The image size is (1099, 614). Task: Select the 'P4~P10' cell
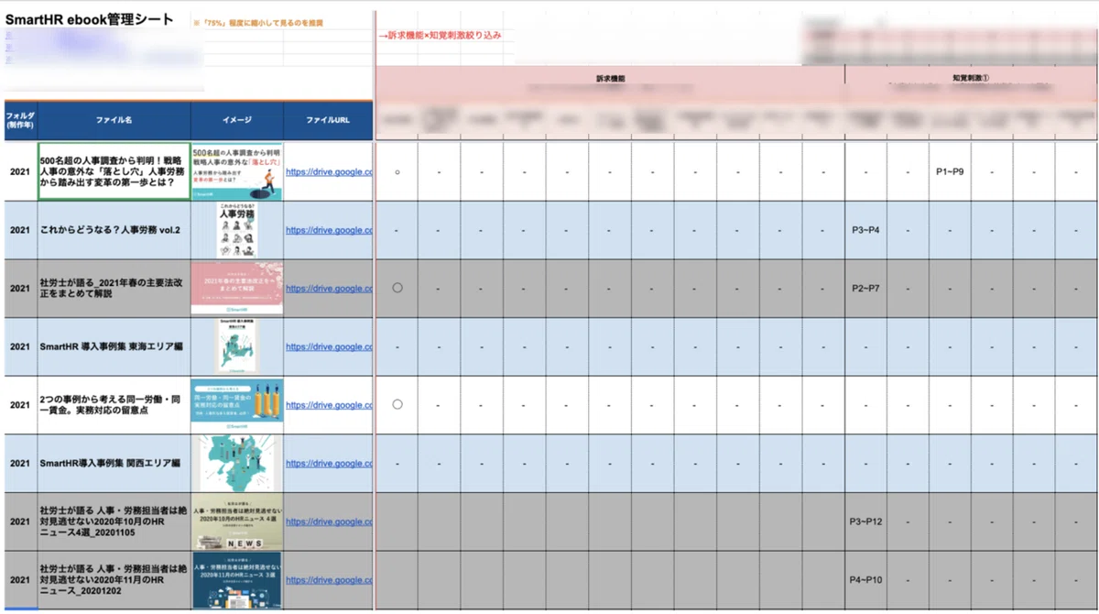pos(865,580)
